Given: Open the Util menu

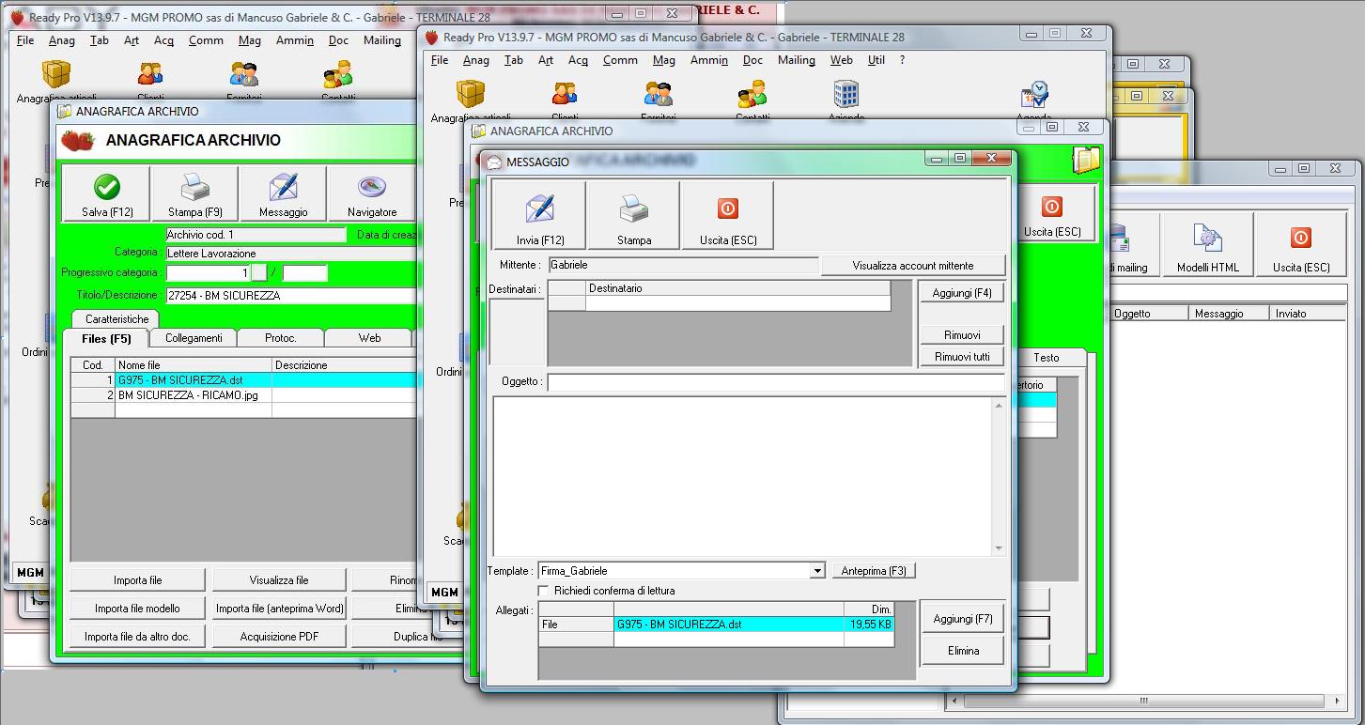Looking at the screenshot, I should tap(876, 60).
